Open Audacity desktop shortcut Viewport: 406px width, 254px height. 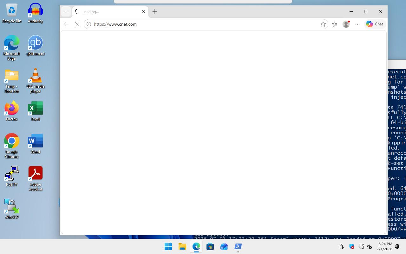click(35, 13)
